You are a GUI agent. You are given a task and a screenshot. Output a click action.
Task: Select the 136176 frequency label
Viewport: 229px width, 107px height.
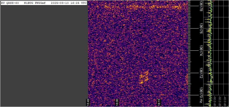[201, 28]
